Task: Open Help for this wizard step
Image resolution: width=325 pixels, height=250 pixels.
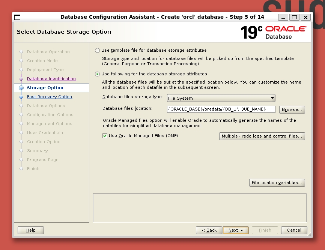Action: click(31, 230)
